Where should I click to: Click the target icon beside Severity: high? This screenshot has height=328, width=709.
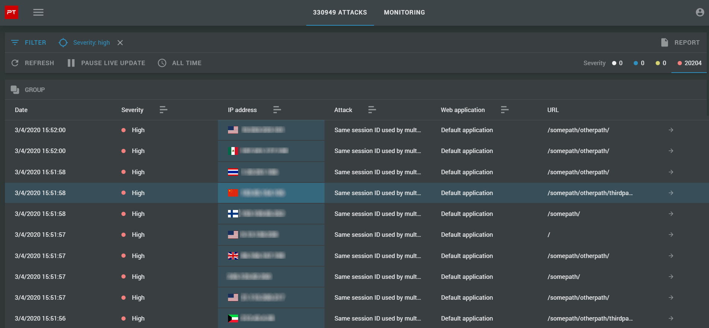[63, 42]
